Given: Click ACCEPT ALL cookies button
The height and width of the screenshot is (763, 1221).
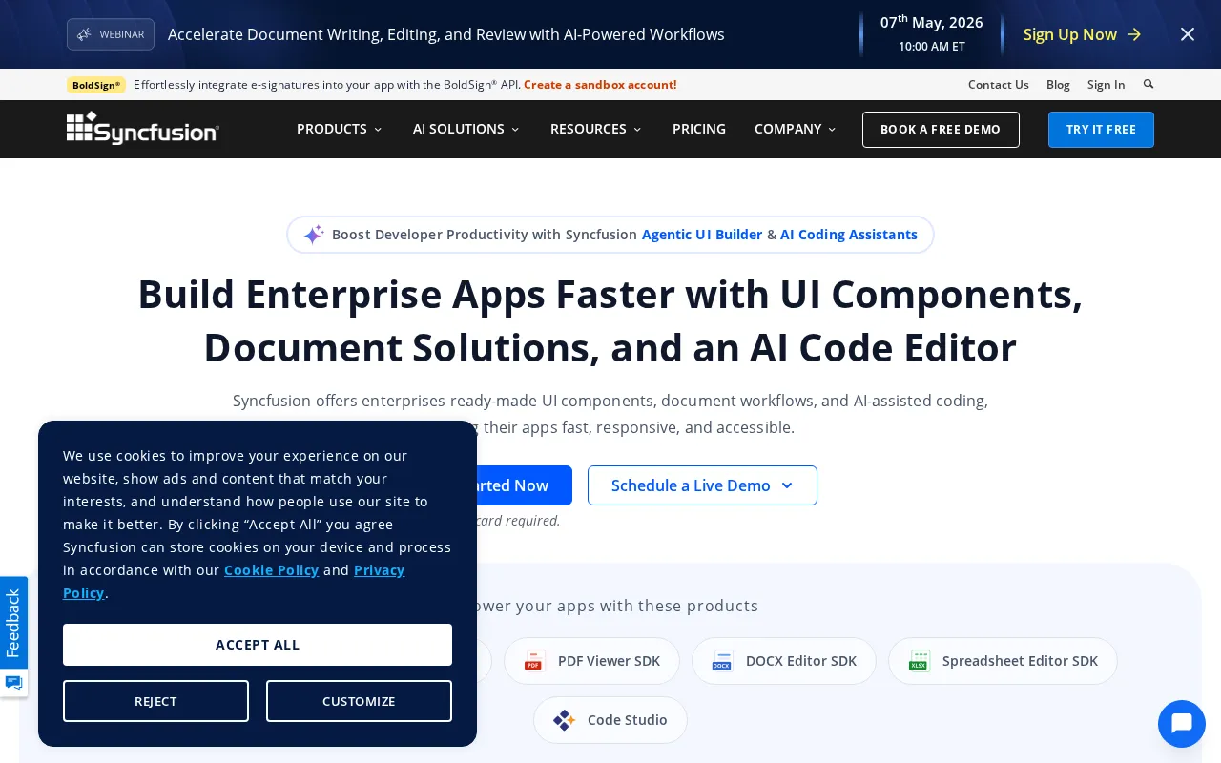Looking at the screenshot, I should (258, 645).
